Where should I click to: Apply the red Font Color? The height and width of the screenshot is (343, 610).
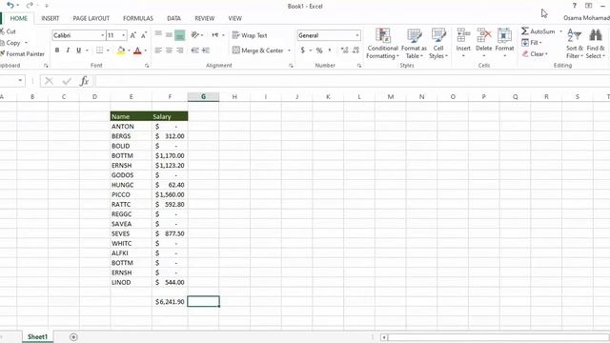coord(137,50)
